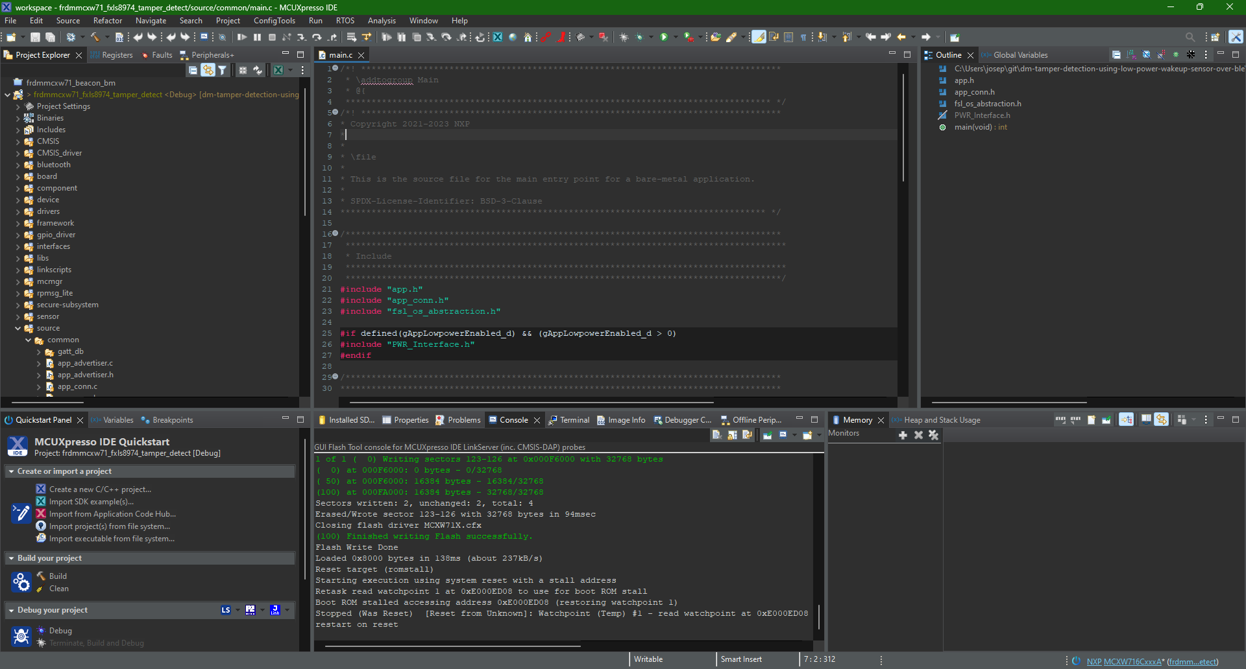Collapse Create or import a project section

[x=12, y=472]
